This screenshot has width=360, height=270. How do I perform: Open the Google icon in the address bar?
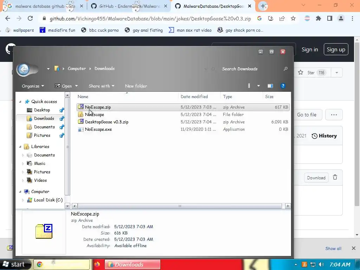click(259, 18)
